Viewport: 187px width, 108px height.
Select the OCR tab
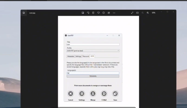92,56
